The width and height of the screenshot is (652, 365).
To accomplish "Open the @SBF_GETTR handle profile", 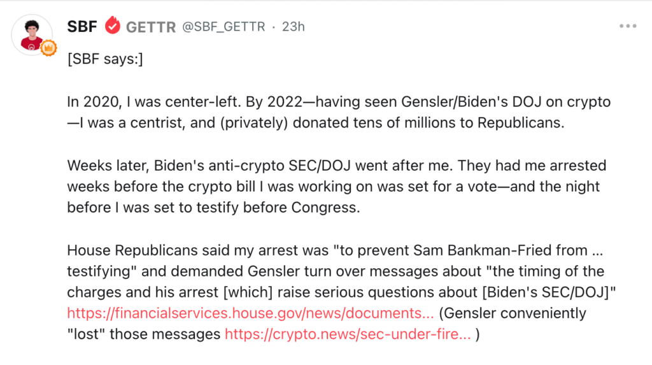I will tap(223, 27).
